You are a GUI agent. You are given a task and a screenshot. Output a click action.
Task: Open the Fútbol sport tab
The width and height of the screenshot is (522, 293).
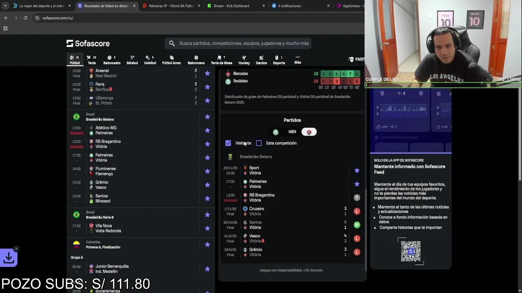coord(75,60)
